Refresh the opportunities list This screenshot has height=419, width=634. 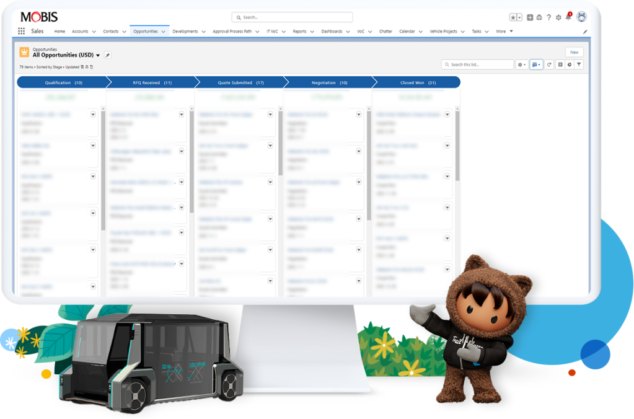[549, 64]
